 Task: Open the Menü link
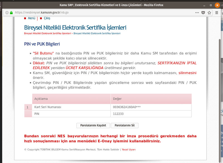31,18
